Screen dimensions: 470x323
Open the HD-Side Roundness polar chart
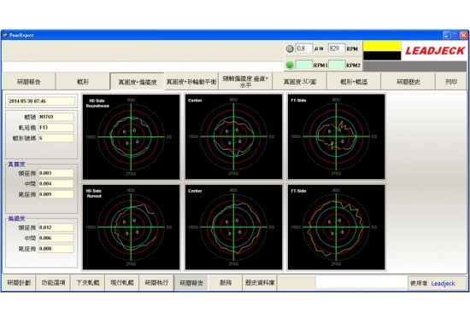132,136
